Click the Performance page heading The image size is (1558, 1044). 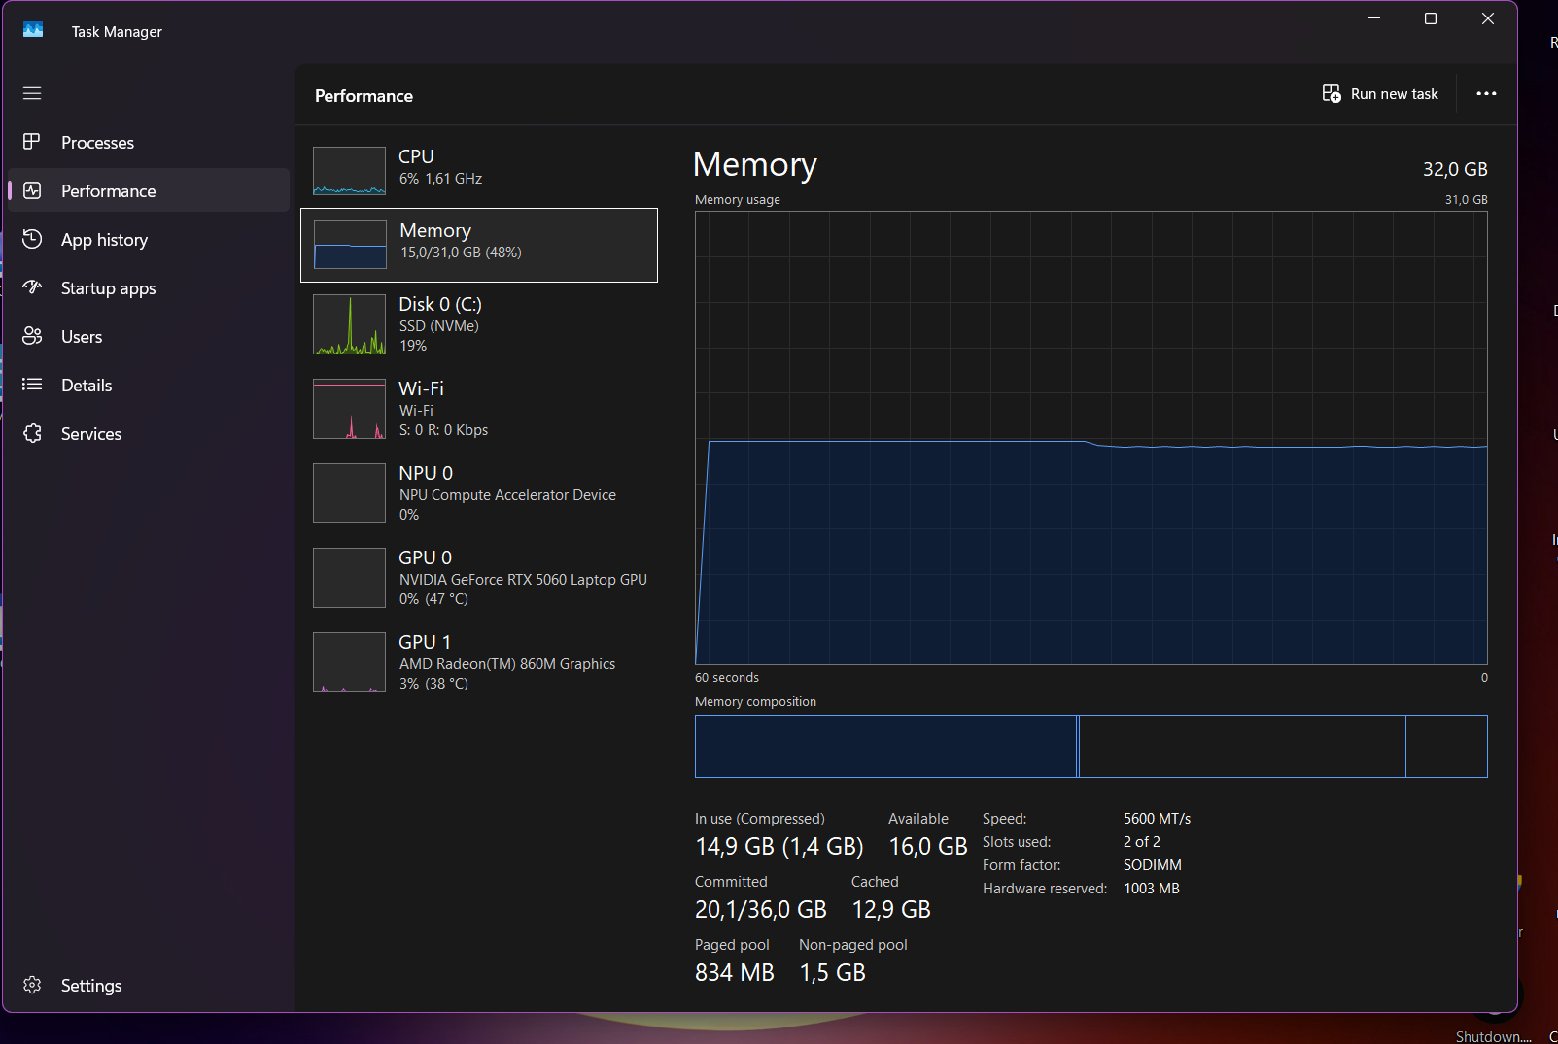click(x=364, y=96)
